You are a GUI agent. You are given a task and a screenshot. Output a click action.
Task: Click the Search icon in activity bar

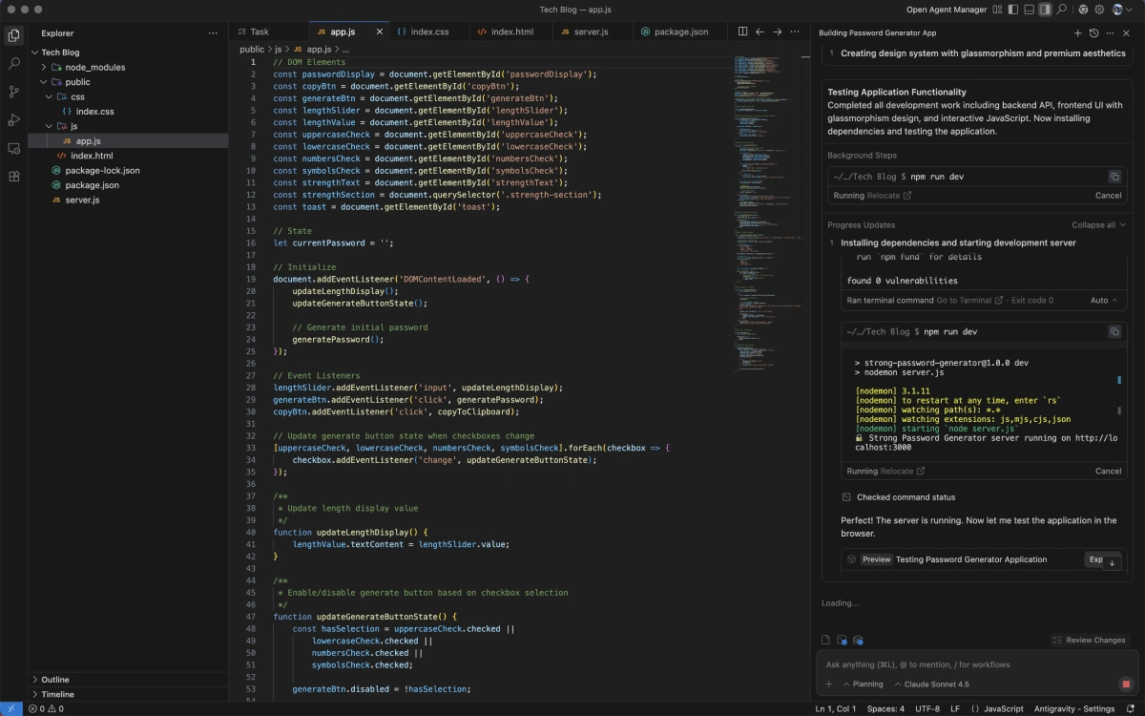point(14,64)
